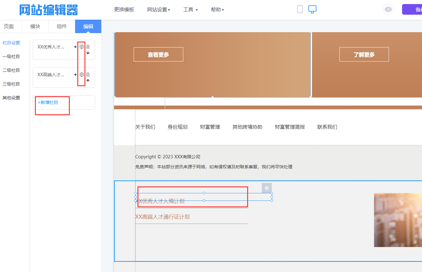
Task: Move XX优秀人才 column down with arrow
Action: tap(88, 53)
